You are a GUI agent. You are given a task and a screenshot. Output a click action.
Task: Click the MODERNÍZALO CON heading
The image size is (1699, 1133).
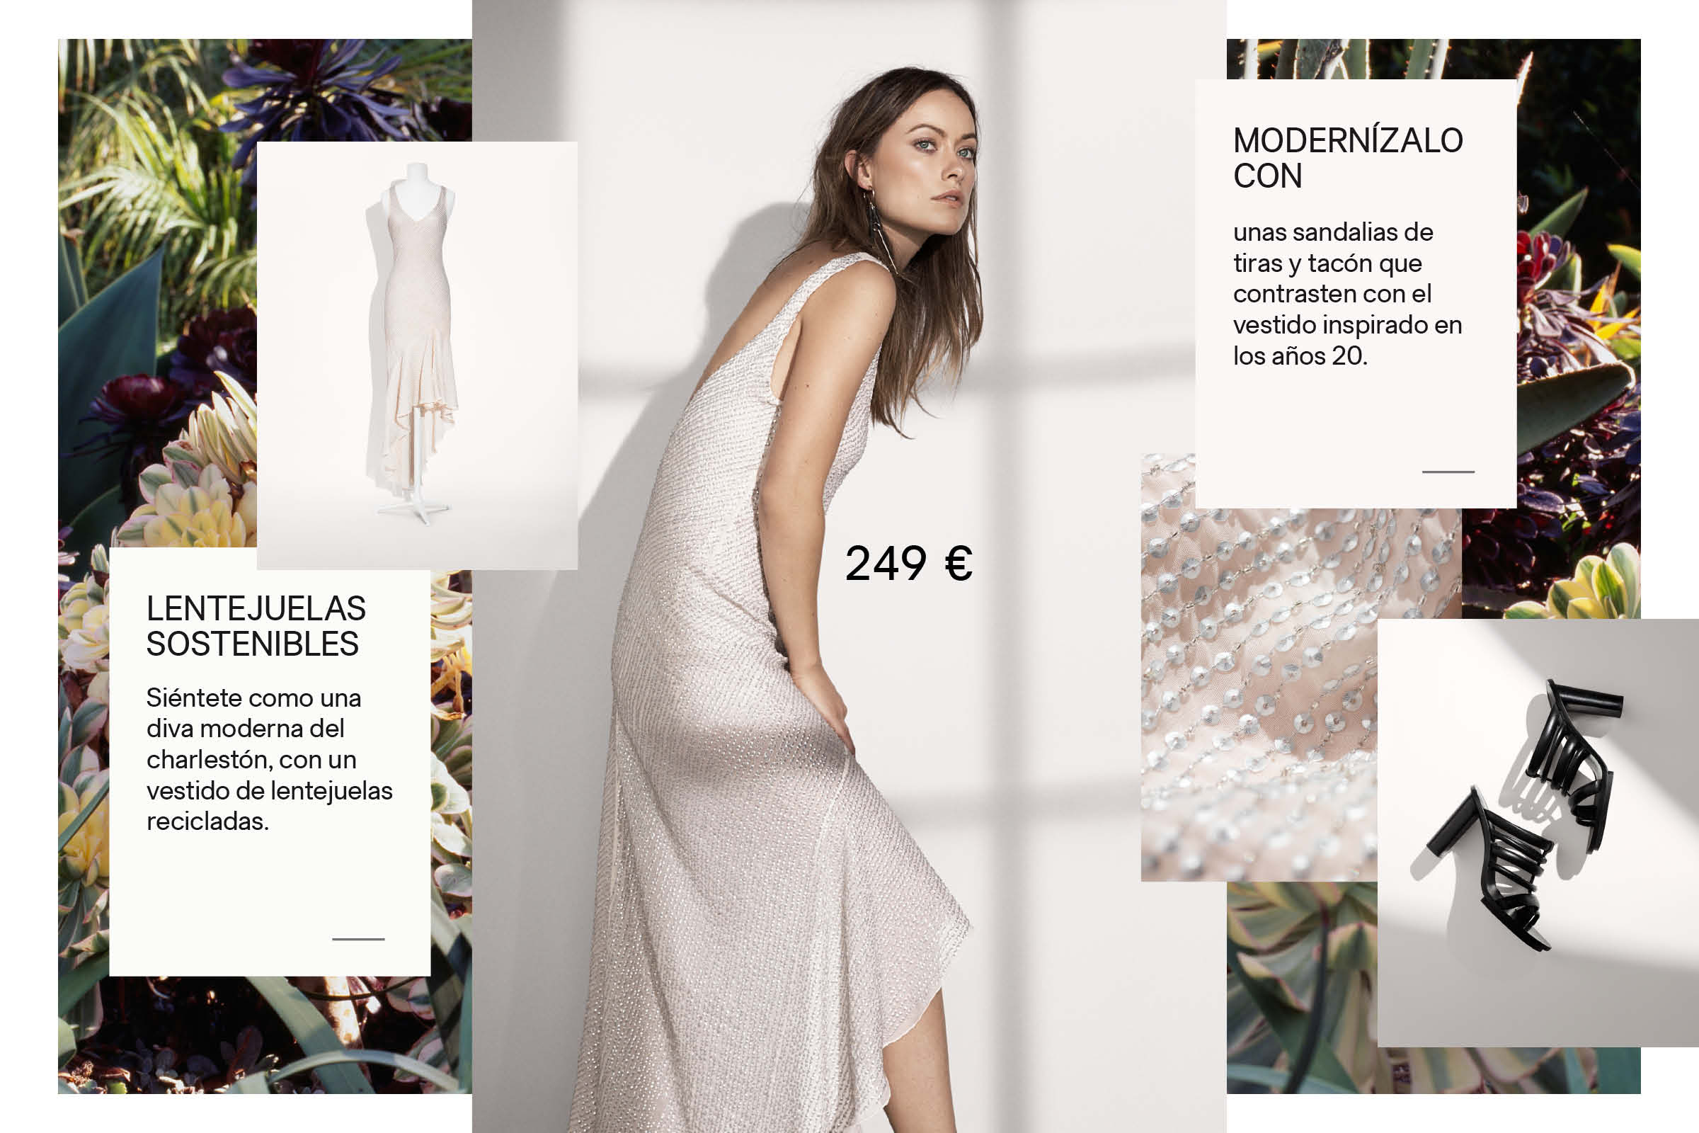[x=1348, y=158]
